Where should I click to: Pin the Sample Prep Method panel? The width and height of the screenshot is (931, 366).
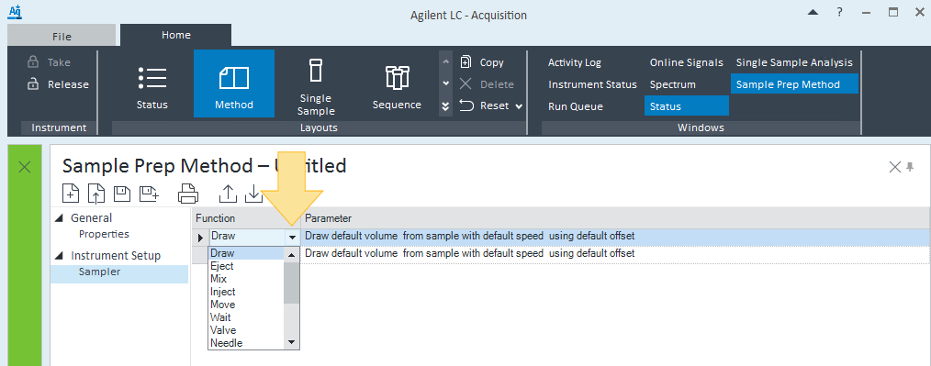pyautogui.click(x=910, y=167)
